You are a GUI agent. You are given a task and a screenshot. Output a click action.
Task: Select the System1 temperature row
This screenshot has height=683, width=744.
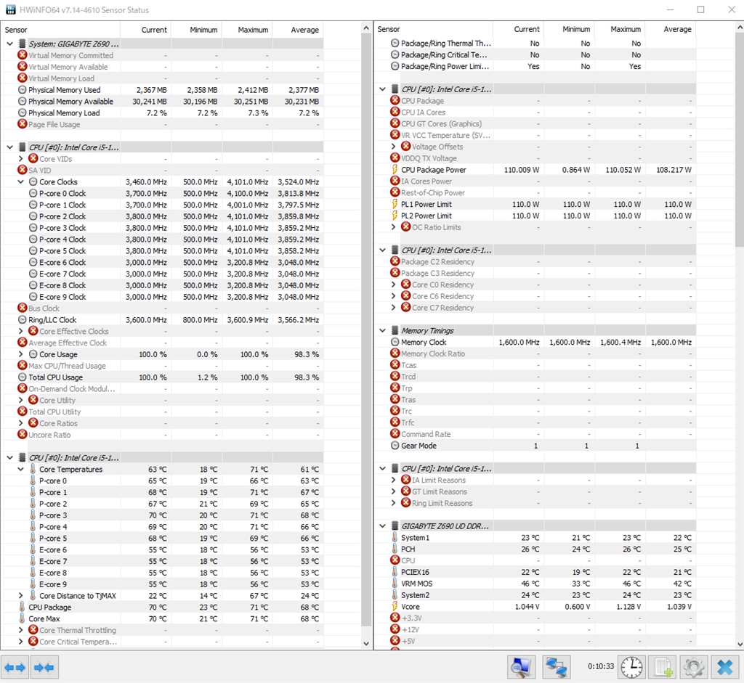coord(535,538)
